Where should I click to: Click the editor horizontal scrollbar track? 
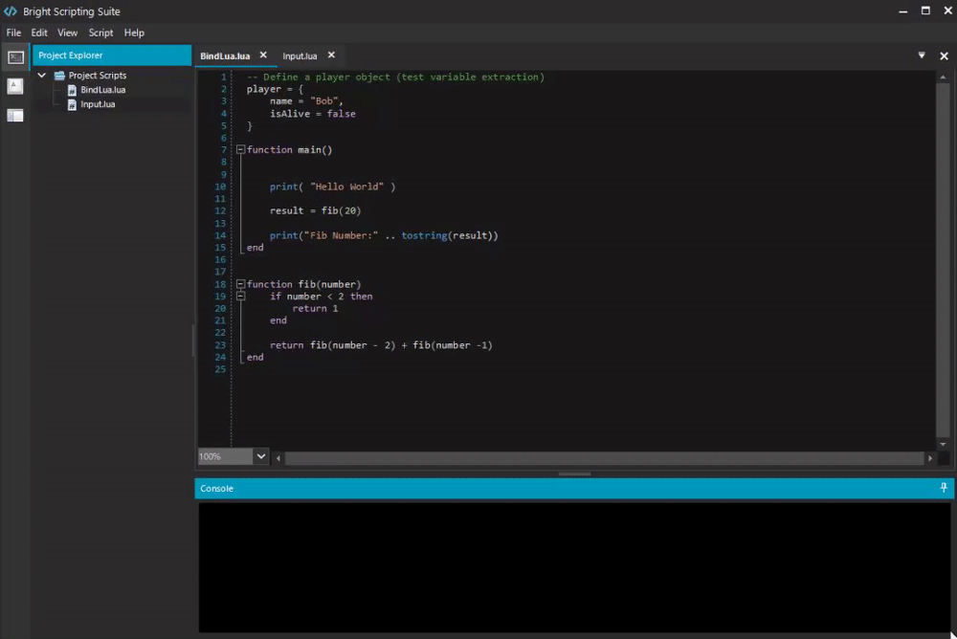coord(604,458)
